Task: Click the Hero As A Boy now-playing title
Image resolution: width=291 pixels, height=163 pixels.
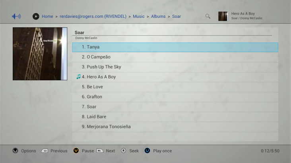Action: tap(243, 14)
